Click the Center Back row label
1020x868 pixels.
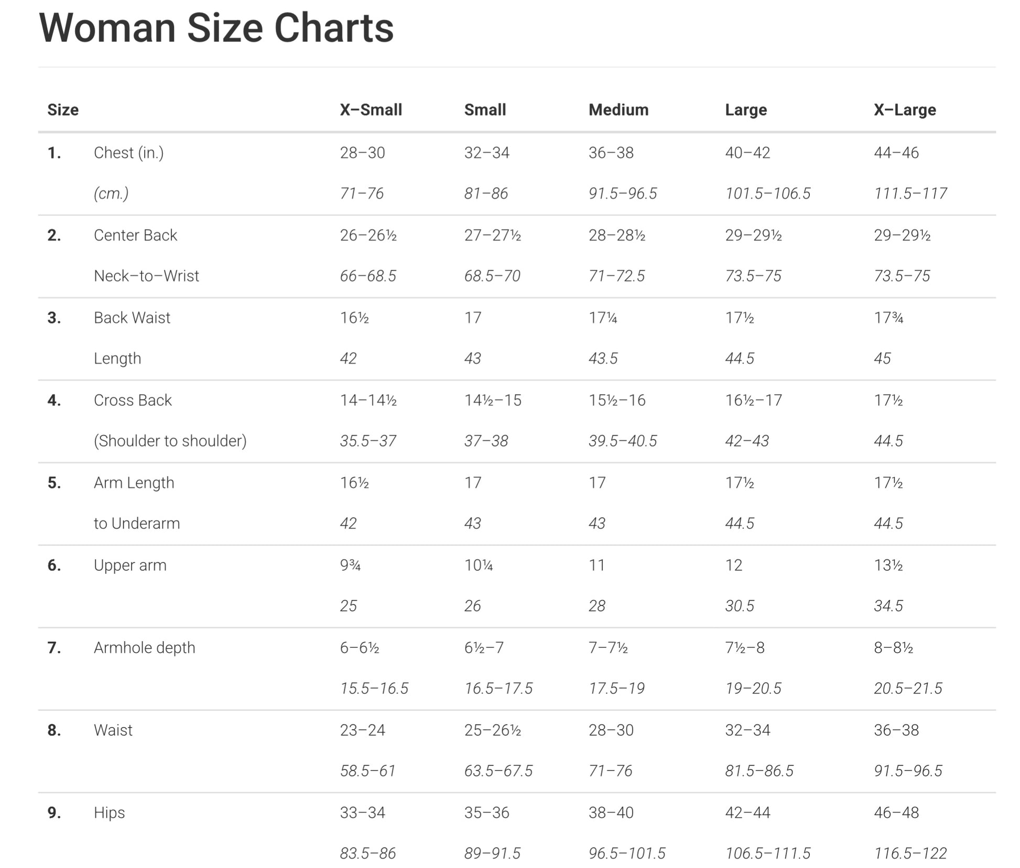[x=135, y=235]
